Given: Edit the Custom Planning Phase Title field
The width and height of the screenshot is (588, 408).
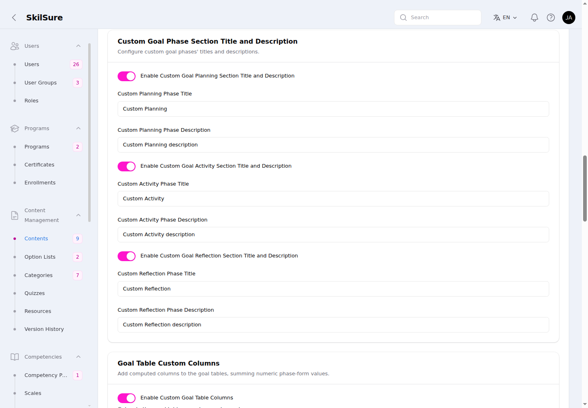Looking at the screenshot, I should (x=333, y=109).
